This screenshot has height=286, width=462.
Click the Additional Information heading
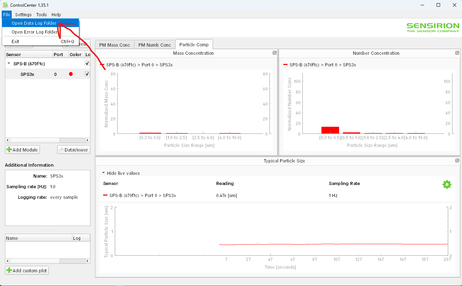pyautogui.click(x=29, y=165)
